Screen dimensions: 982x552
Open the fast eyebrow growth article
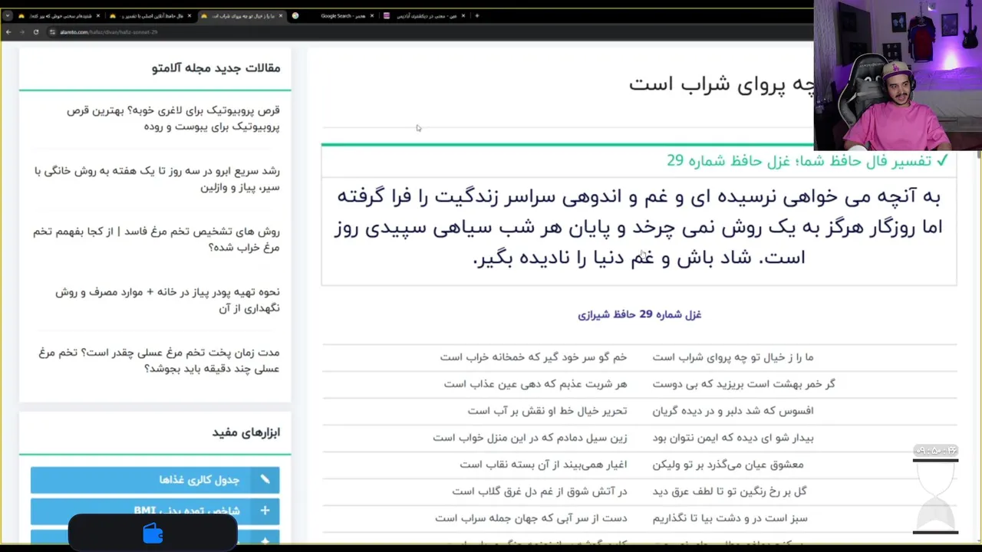[x=157, y=179]
